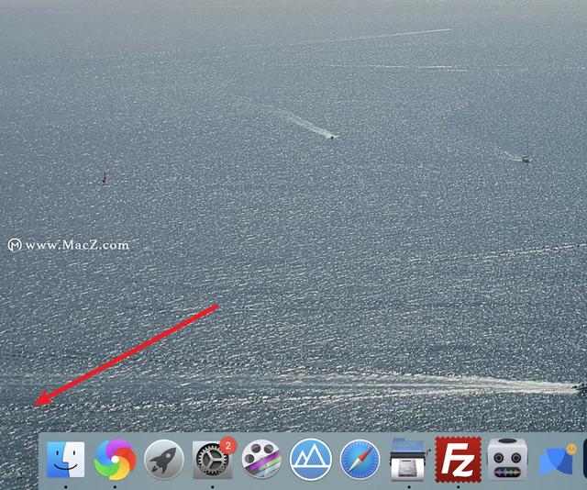
Task: Click the www.MacZ.com watermark text
Action: click(77, 245)
